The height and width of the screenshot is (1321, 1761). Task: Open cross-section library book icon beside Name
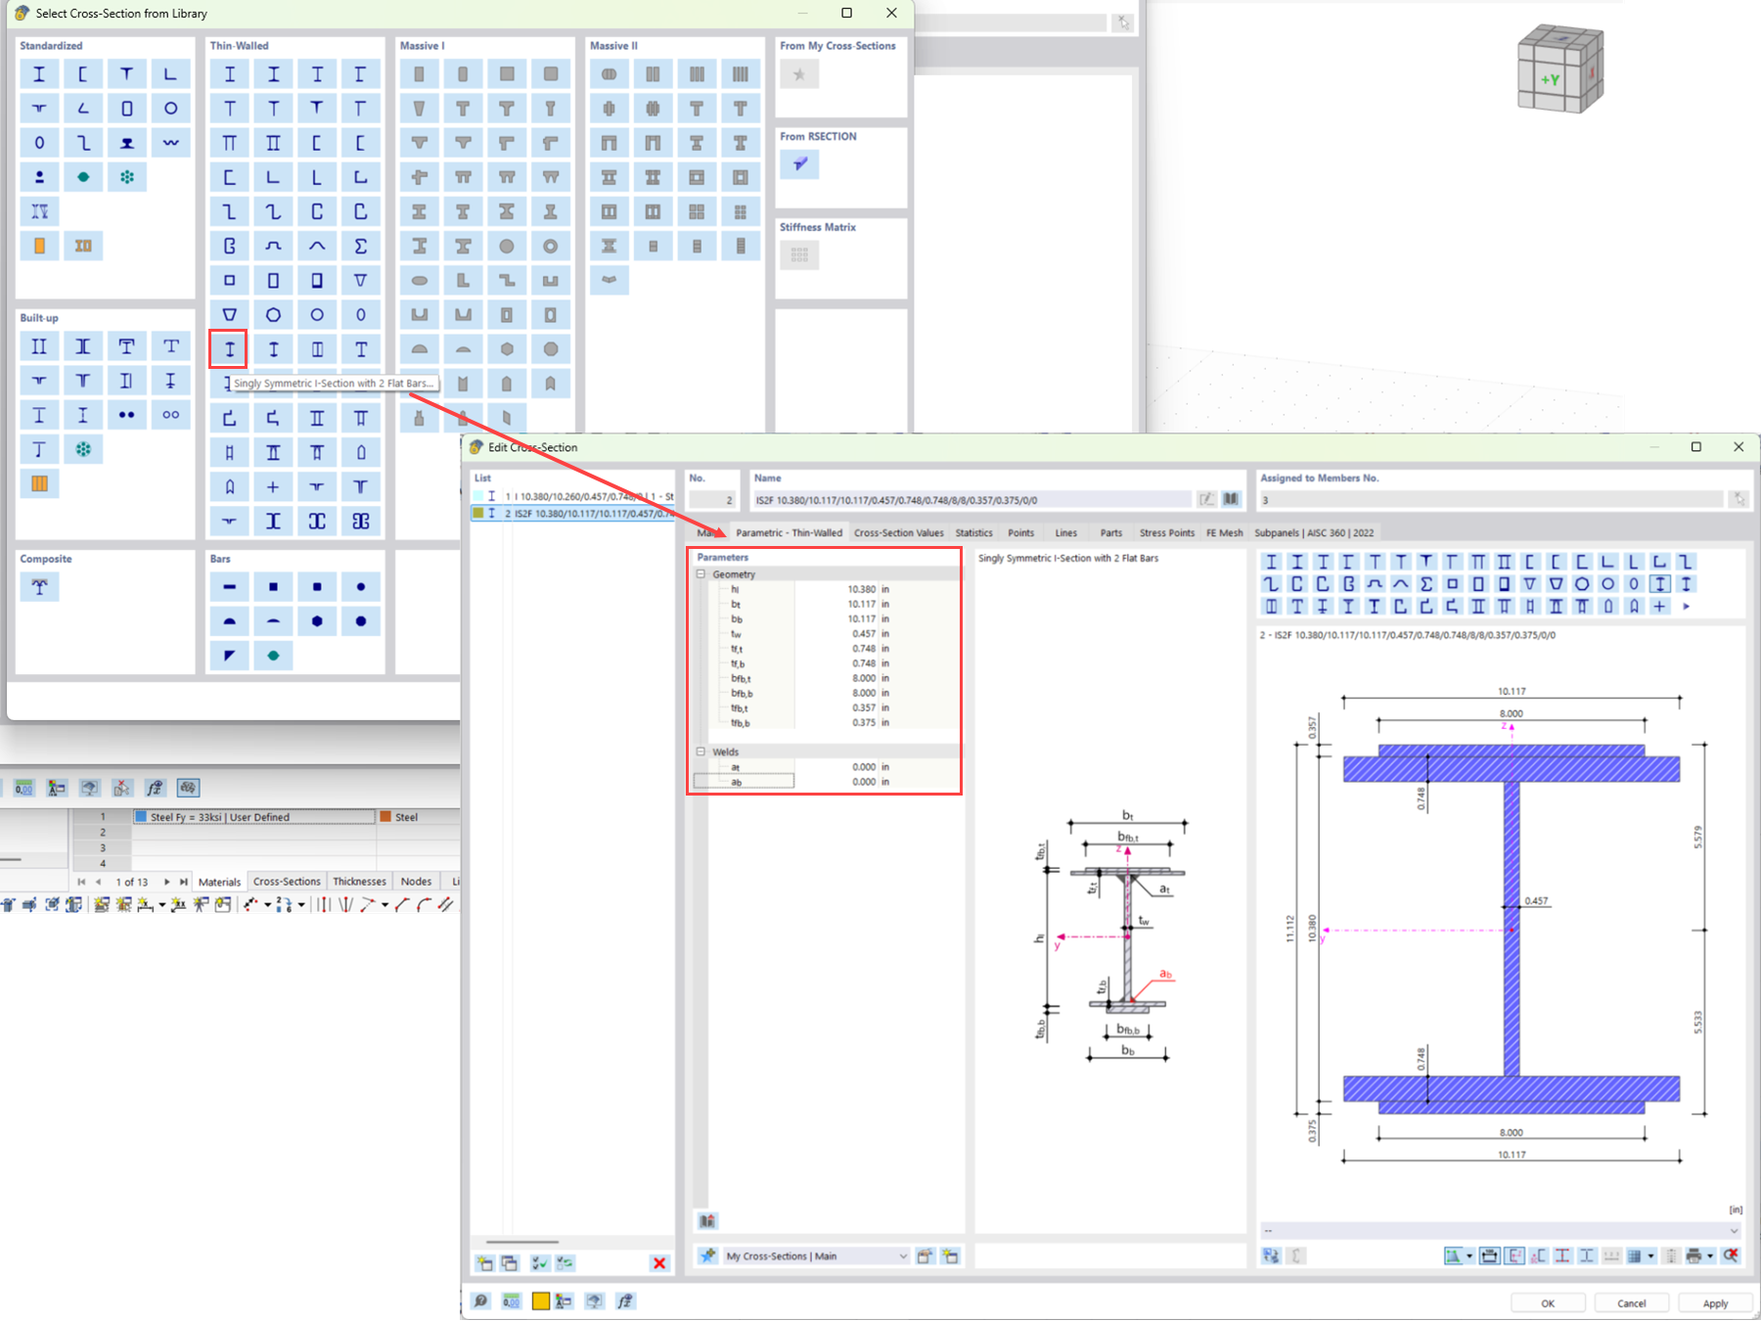pos(1231,499)
